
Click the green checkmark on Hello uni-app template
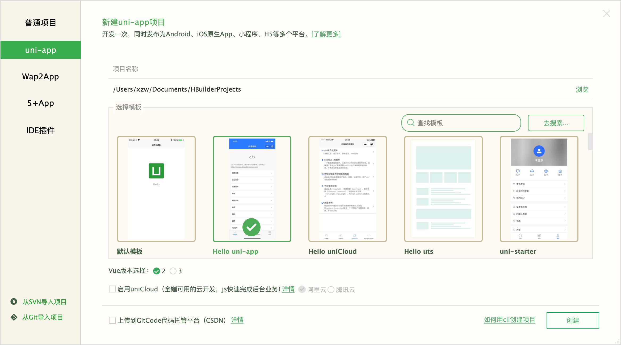coord(251,227)
